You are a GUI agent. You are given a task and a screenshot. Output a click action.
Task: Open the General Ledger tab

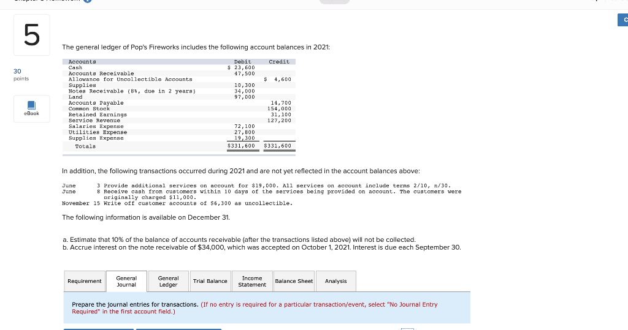point(168,281)
